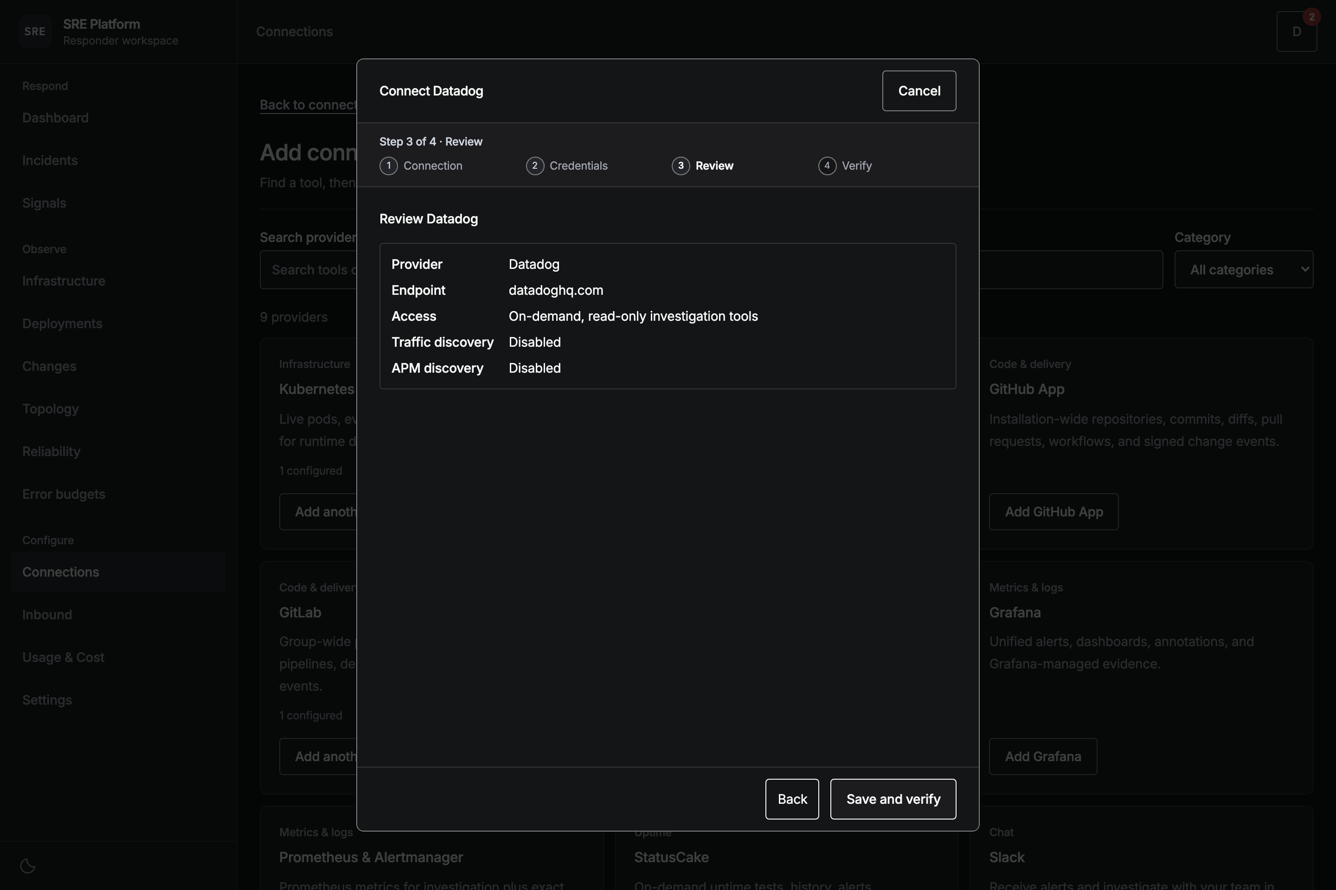The width and height of the screenshot is (1336, 890).
Task: Click the SRE logo badge
Action: click(35, 32)
